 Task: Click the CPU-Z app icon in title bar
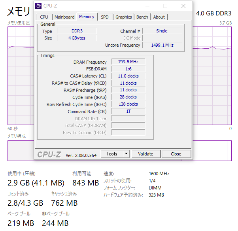coord(38,6)
